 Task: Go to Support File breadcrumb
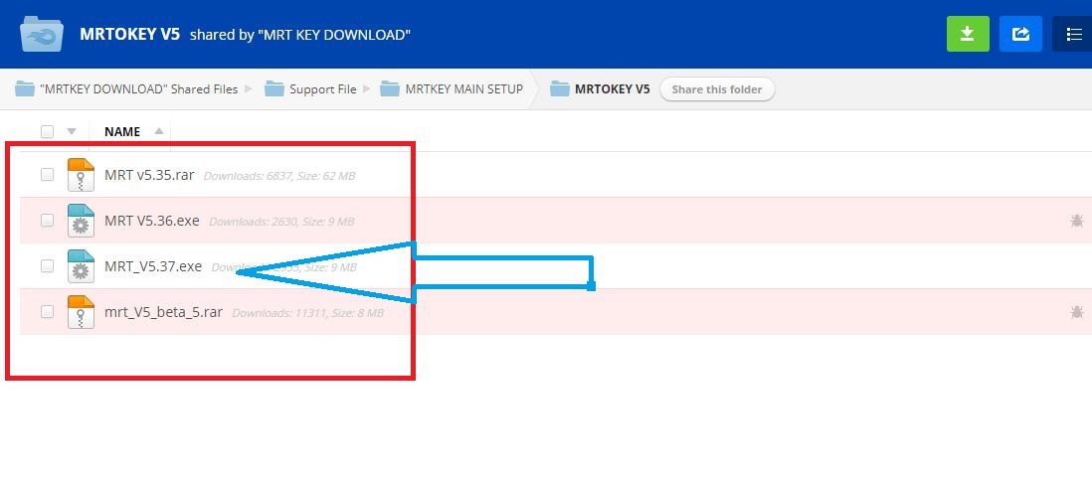[x=323, y=89]
